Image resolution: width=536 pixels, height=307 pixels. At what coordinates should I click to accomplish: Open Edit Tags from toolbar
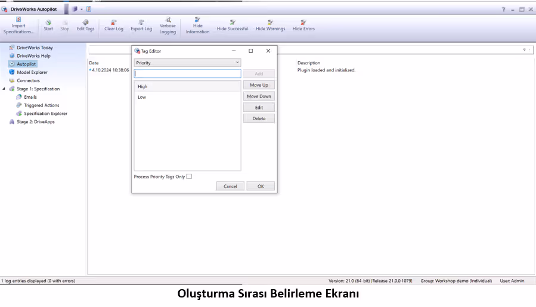click(x=85, y=26)
